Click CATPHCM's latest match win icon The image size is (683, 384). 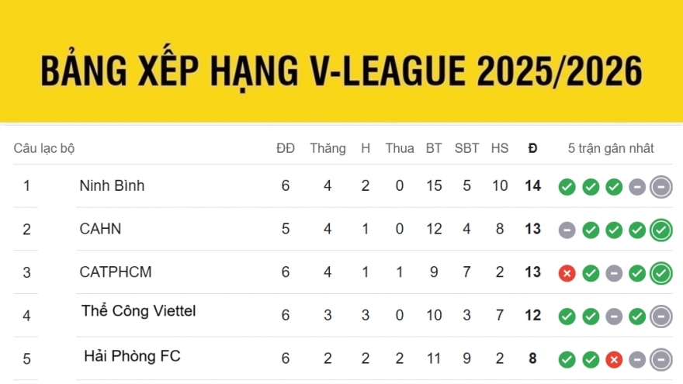click(x=661, y=273)
